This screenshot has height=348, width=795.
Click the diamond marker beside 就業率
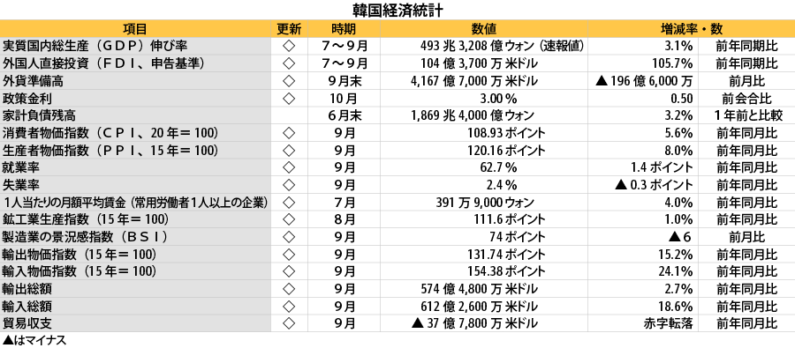click(289, 167)
